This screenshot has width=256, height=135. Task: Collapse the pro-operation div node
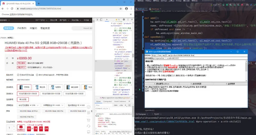[x=113, y=33]
